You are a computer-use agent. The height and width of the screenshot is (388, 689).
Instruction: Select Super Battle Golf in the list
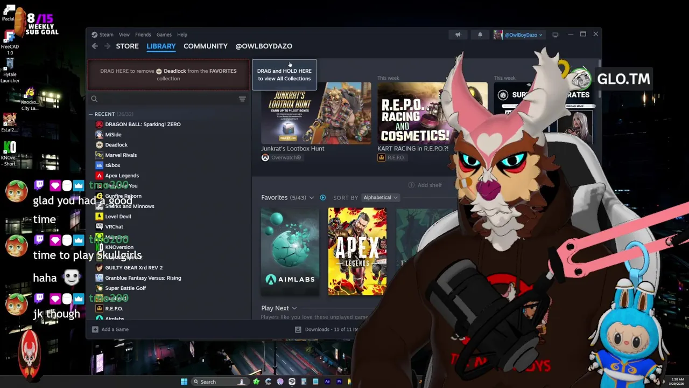pyautogui.click(x=125, y=288)
